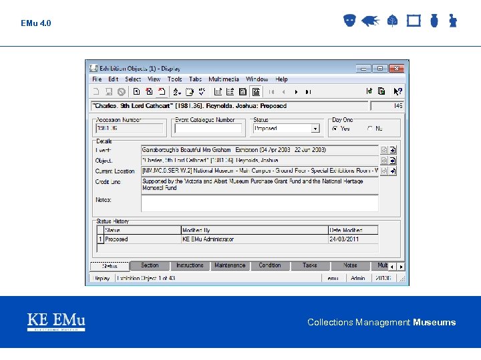Click the attach icon beside Event field
This screenshot has width=481, height=360.
[x=383, y=150]
